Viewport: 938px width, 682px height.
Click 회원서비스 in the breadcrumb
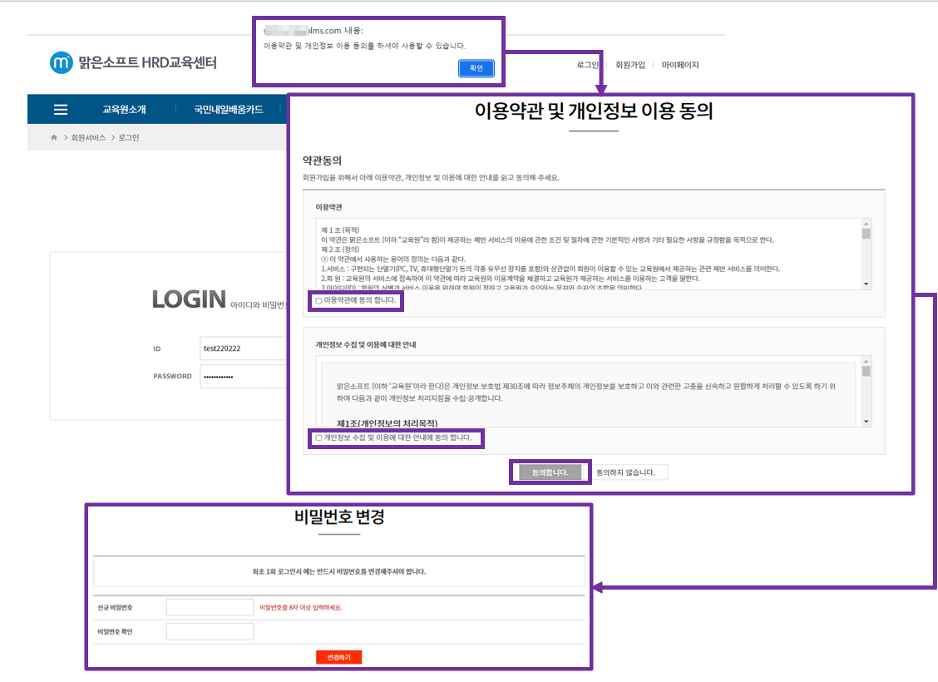pyautogui.click(x=88, y=138)
